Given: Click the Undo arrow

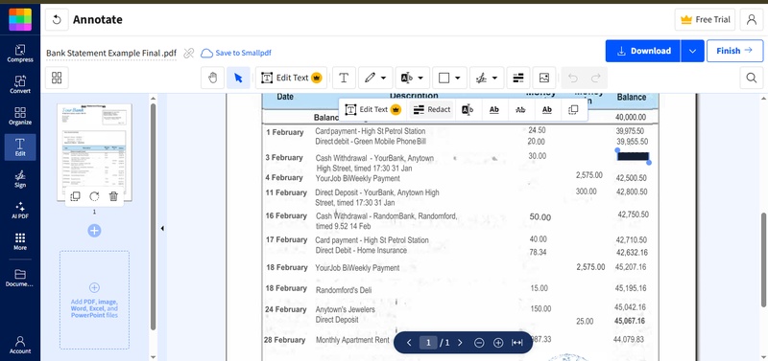Looking at the screenshot, I should click(x=572, y=78).
